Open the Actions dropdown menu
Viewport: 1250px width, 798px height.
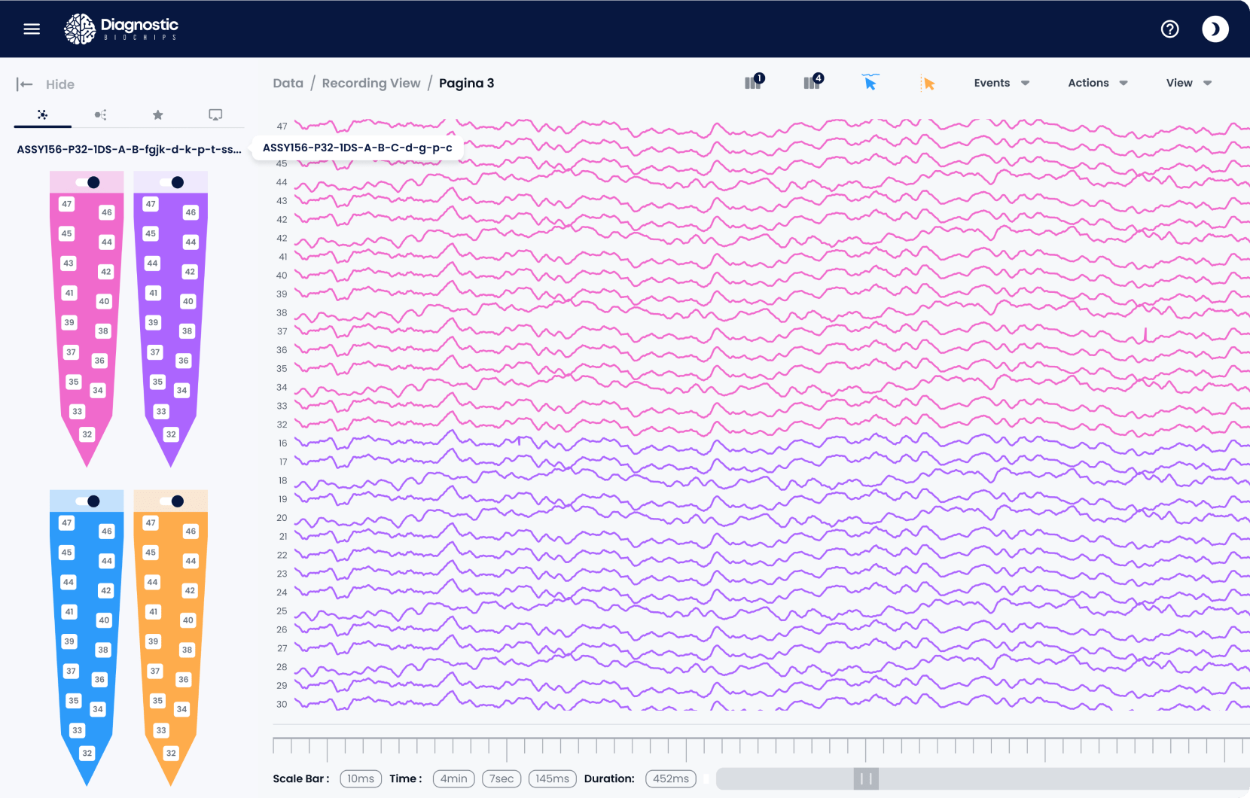pyautogui.click(x=1097, y=83)
